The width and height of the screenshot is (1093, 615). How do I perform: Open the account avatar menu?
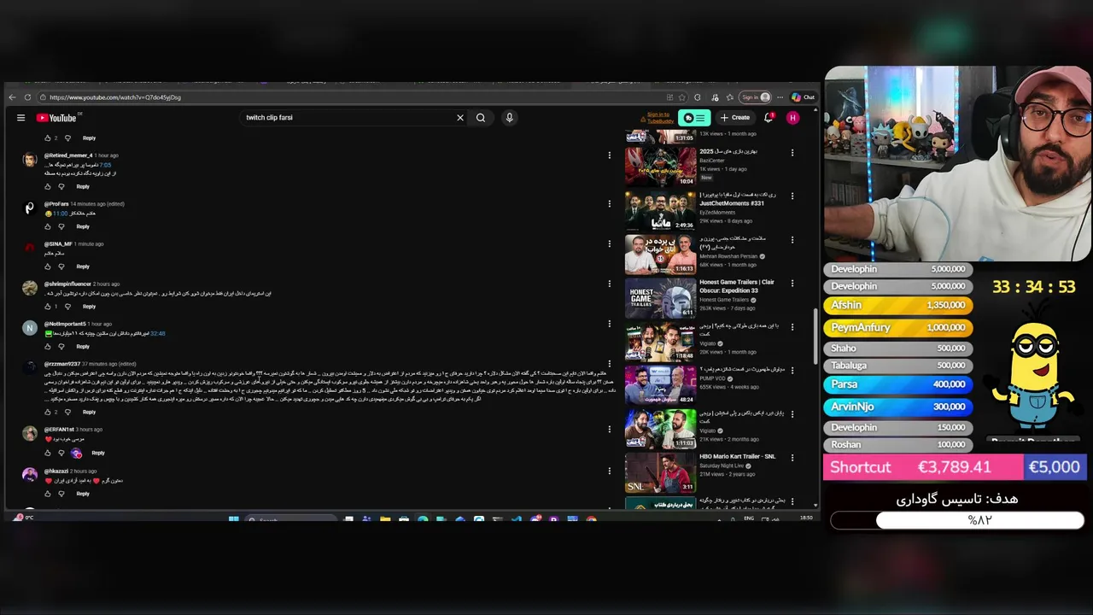792,118
